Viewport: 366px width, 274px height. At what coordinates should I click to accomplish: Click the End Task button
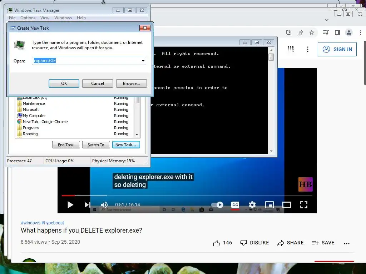[x=66, y=145]
